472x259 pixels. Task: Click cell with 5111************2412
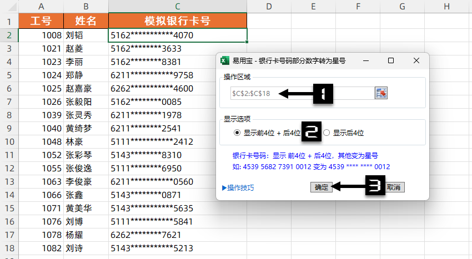coord(163,141)
